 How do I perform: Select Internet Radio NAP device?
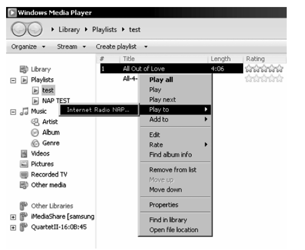tap(99, 110)
